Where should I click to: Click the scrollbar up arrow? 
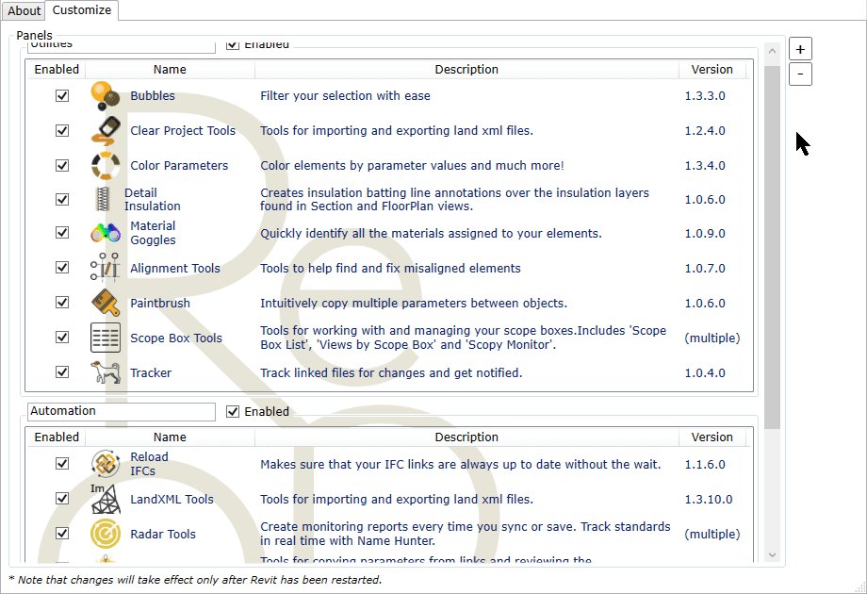click(772, 51)
